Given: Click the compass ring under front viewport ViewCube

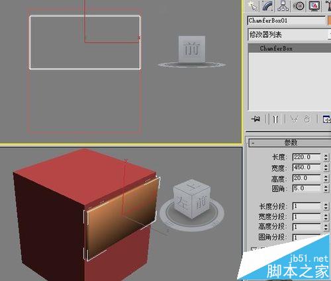Looking at the screenshot, I should point(191,65).
